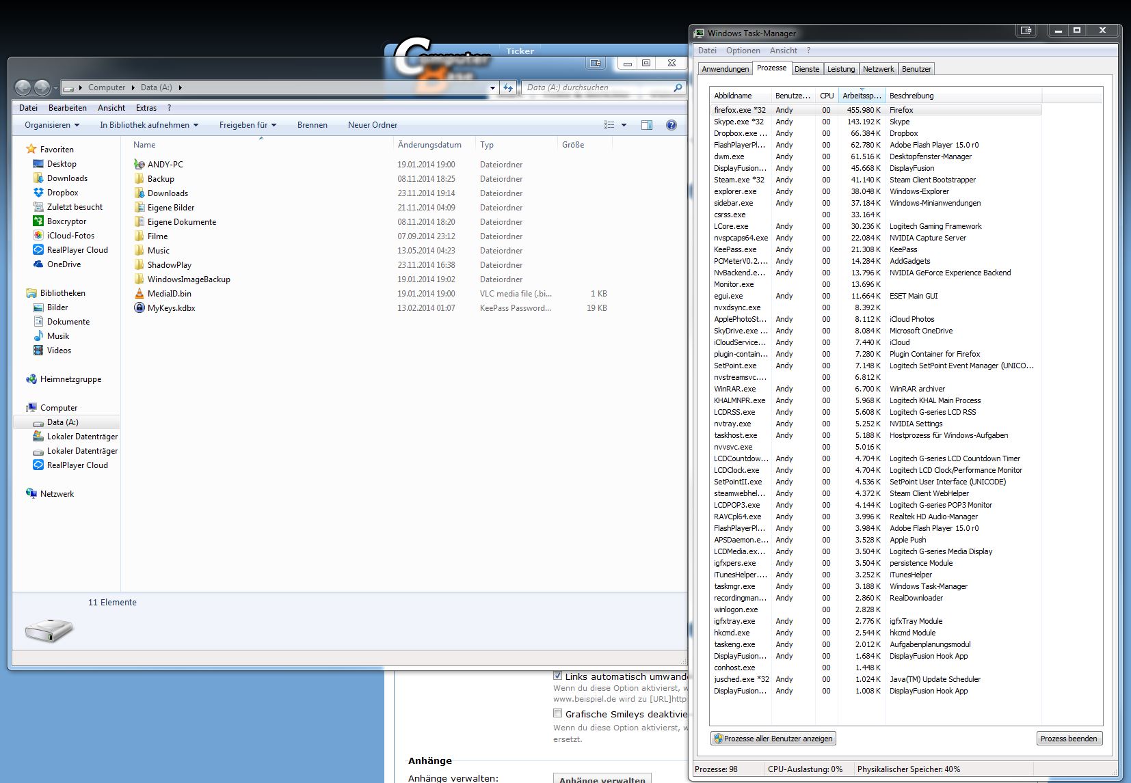The width and height of the screenshot is (1131, 783).
Task: Select the WinRAR.exe process
Action: pos(876,389)
